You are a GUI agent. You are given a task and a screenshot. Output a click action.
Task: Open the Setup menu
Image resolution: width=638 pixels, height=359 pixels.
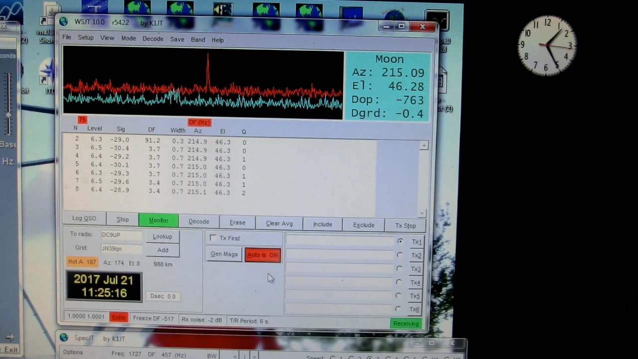click(x=86, y=38)
